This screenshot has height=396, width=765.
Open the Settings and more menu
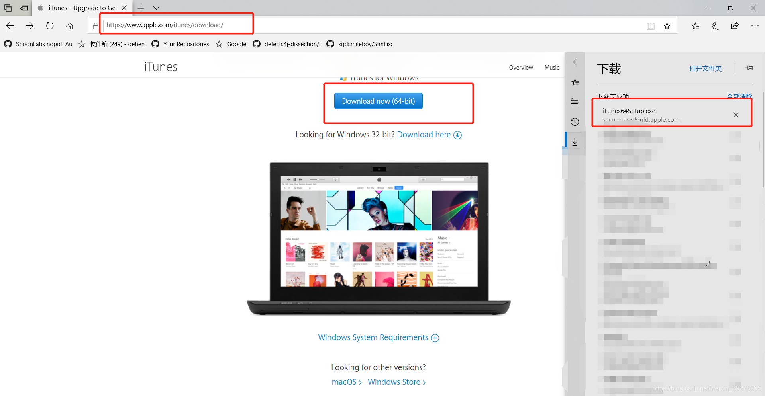755,26
